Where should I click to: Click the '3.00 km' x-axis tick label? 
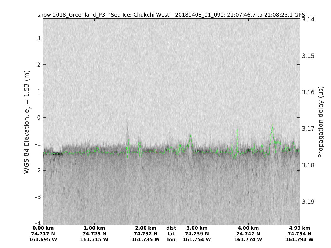[x=197, y=228]
